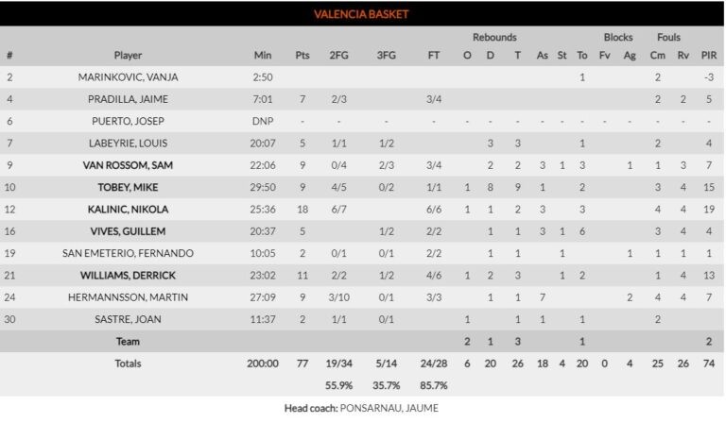
Task: Sort table by PIR column header
Action: point(708,55)
